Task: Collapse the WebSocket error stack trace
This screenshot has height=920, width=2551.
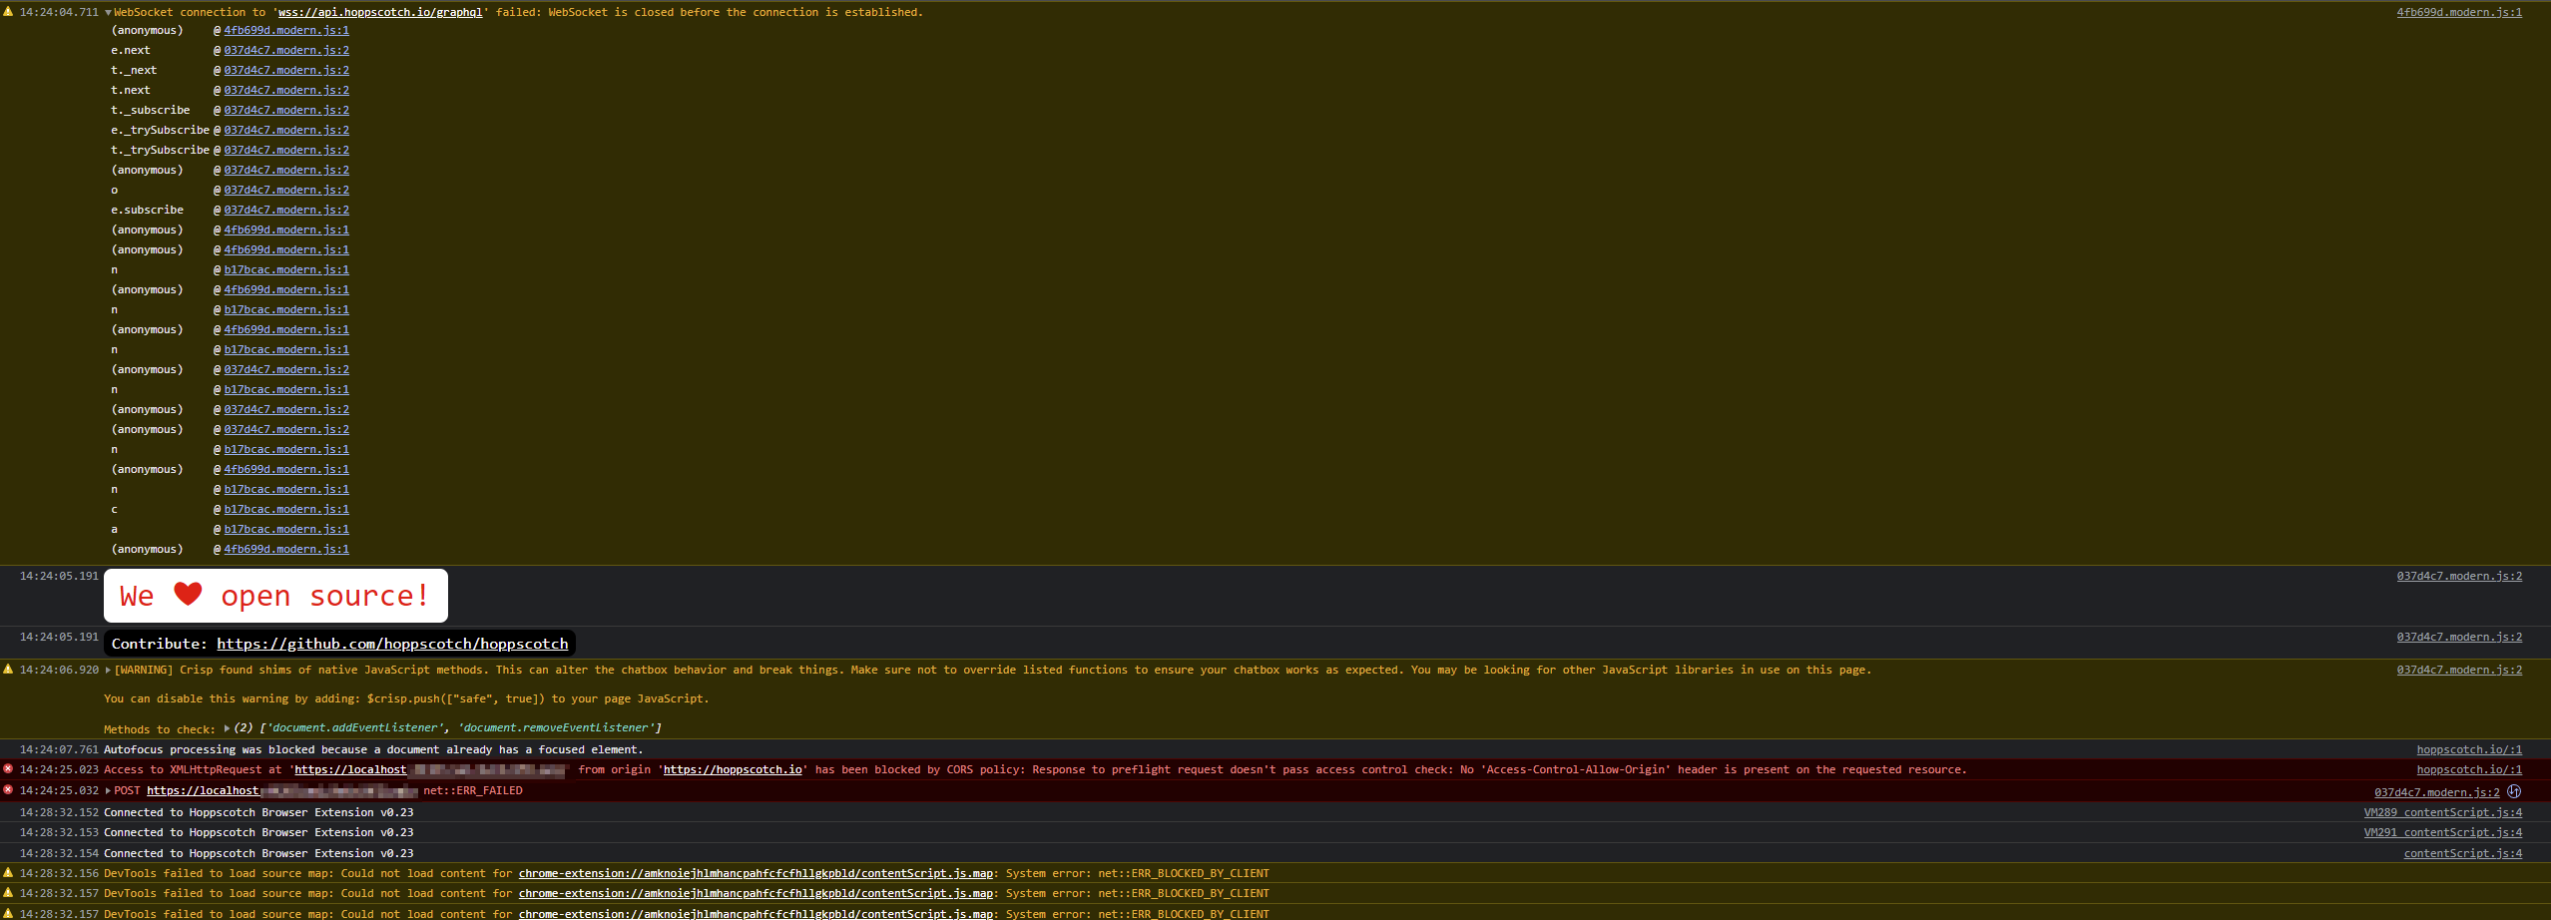Action: pyautogui.click(x=106, y=12)
